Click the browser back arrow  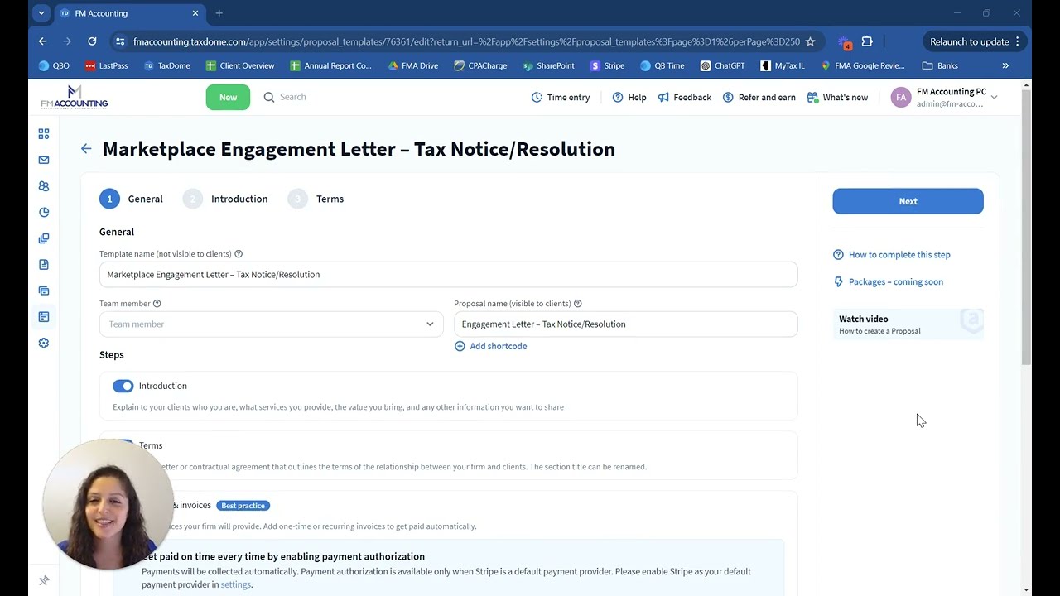(42, 41)
